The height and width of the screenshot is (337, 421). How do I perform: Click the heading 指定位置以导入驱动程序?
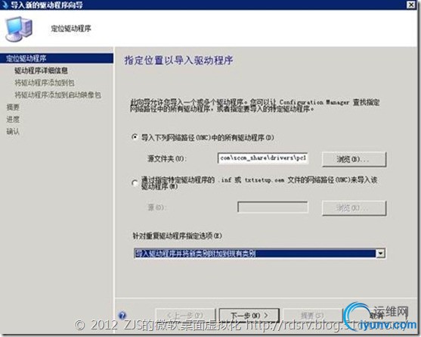pyautogui.click(x=178, y=61)
